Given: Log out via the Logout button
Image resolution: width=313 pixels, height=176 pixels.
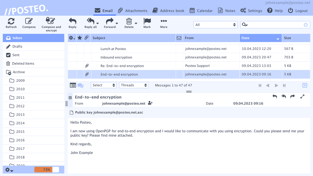Looking at the screenshot, I should pos(298,11).
